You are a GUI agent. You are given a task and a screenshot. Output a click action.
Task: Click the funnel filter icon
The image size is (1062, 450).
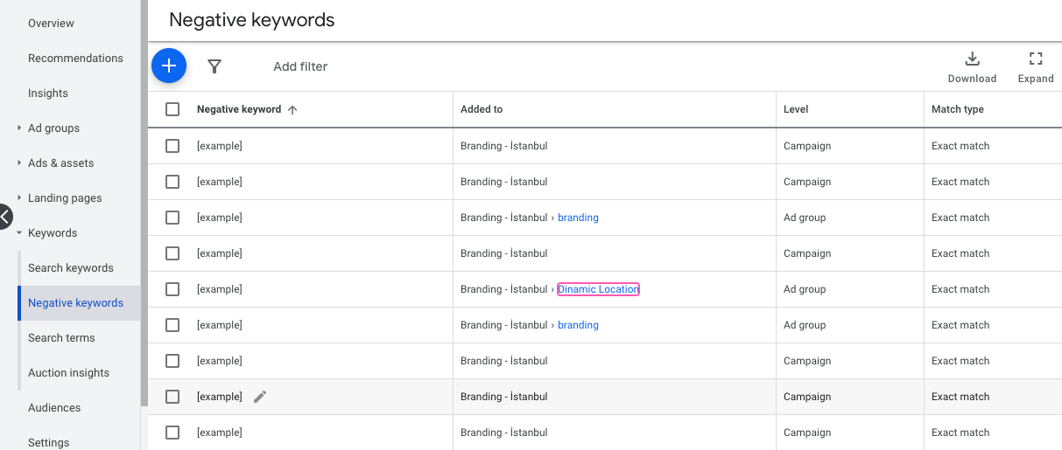[215, 66]
